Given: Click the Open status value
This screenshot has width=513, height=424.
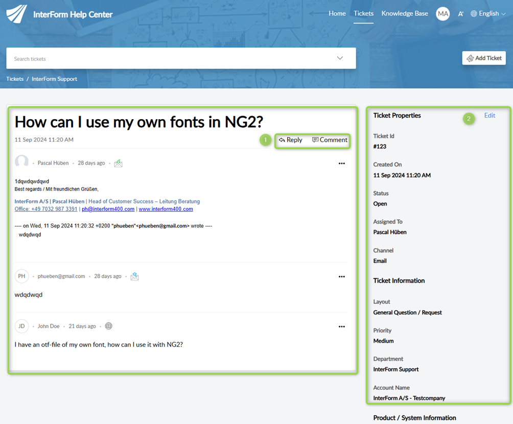Looking at the screenshot, I should [x=380, y=204].
